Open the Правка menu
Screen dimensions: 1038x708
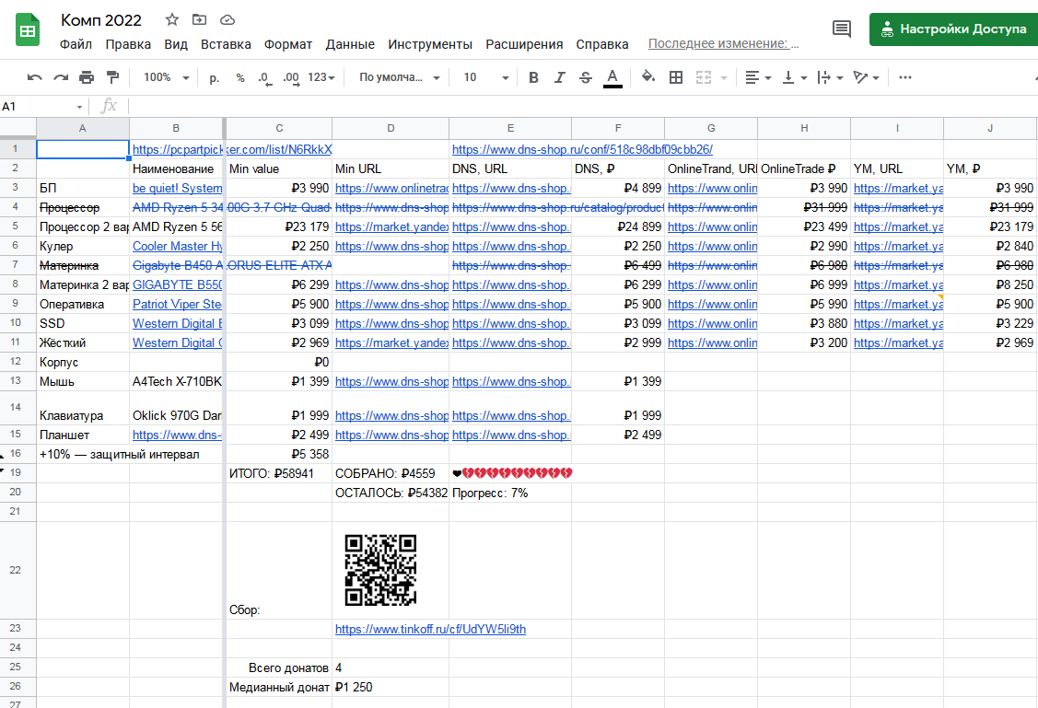point(128,44)
